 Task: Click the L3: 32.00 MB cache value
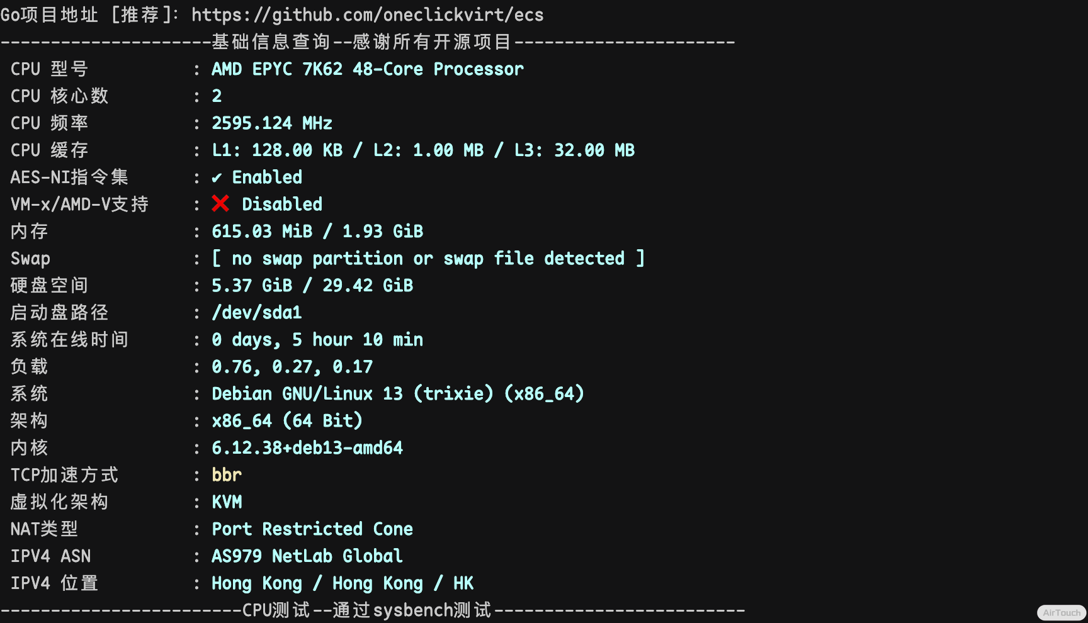574,150
